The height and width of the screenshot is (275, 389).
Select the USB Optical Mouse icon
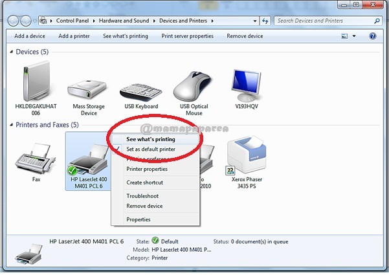(x=193, y=86)
